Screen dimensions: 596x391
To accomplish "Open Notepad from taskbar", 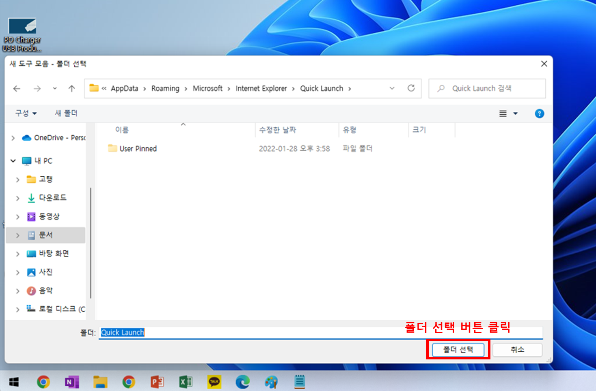I will [300, 382].
